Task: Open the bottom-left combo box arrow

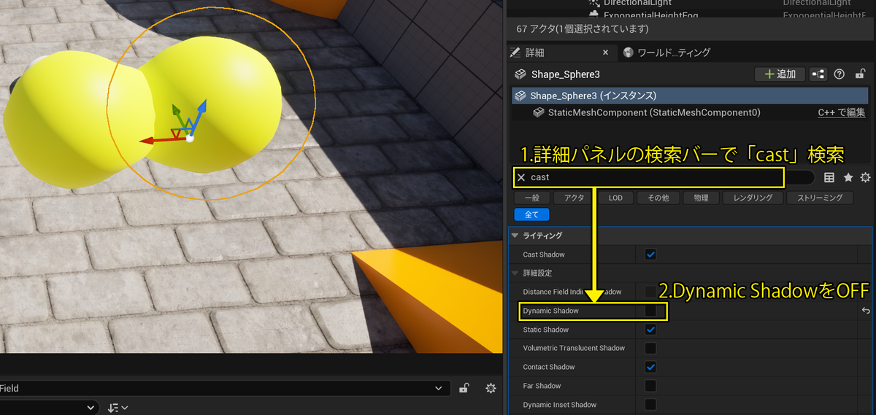Action: pos(91,408)
